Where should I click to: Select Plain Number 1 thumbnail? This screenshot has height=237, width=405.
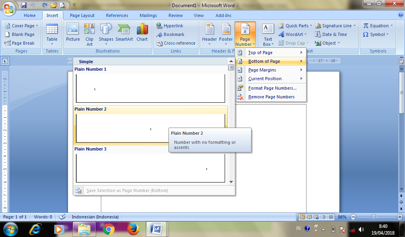(x=150, y=88)
